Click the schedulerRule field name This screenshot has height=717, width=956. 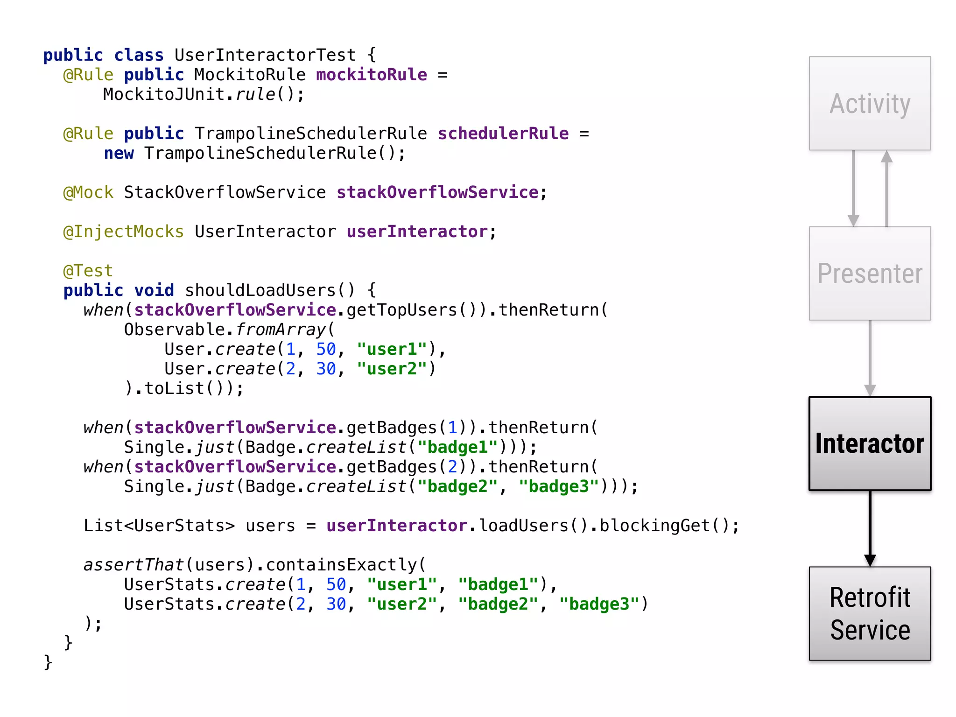coord(503,134)
